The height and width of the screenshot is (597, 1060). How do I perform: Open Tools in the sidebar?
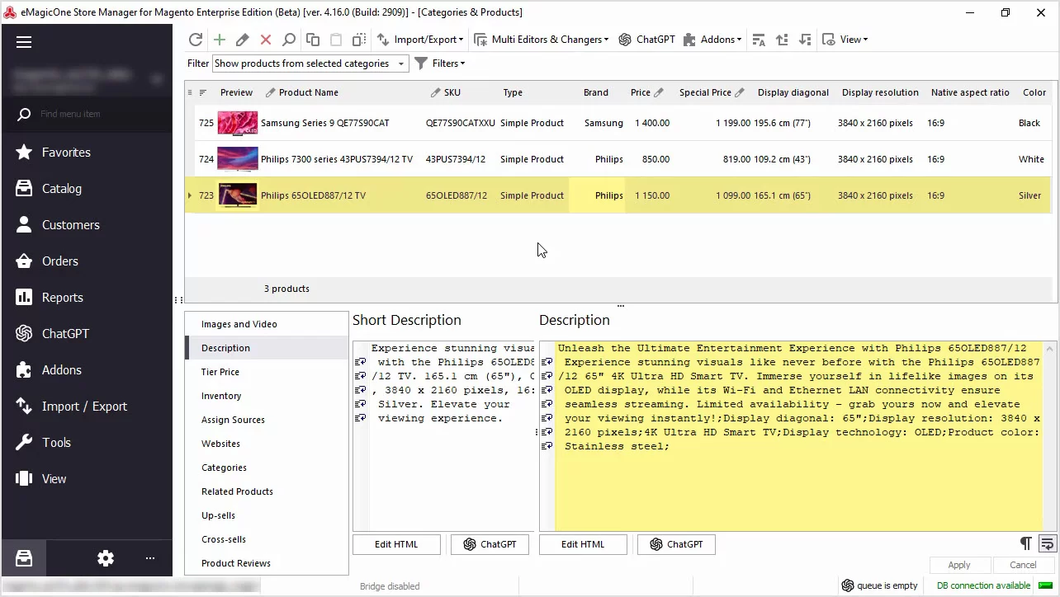tap(87, 443)
